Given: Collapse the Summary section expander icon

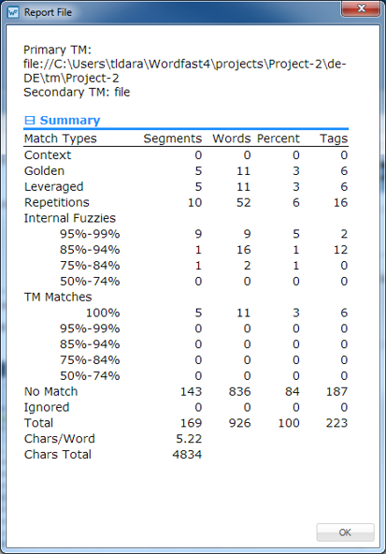Looking at the screenshot, I should click(30, 121).
